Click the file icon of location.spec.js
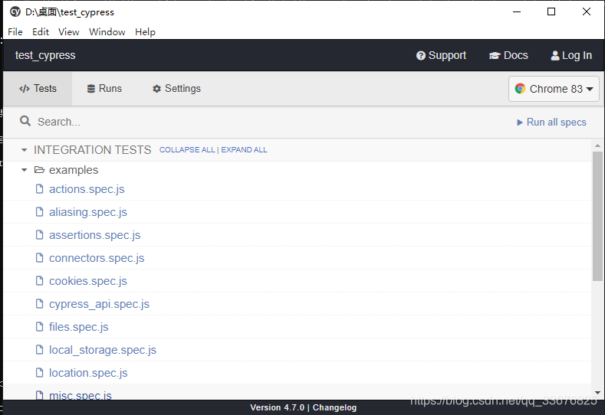The height and width of the screenshot is (415, 605). click(39, 372)
